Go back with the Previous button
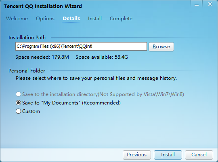 click(x=137, y=155)
